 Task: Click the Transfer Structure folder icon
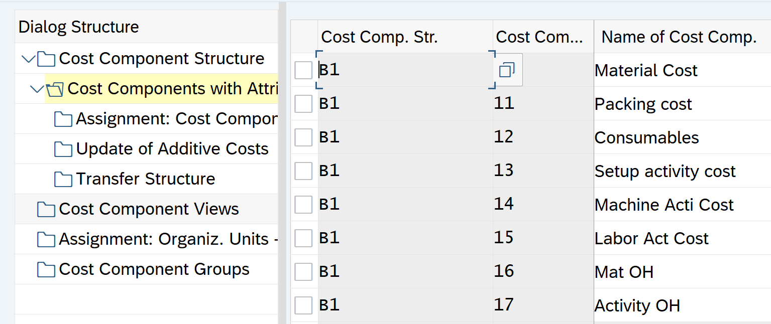tap(63, 179)
